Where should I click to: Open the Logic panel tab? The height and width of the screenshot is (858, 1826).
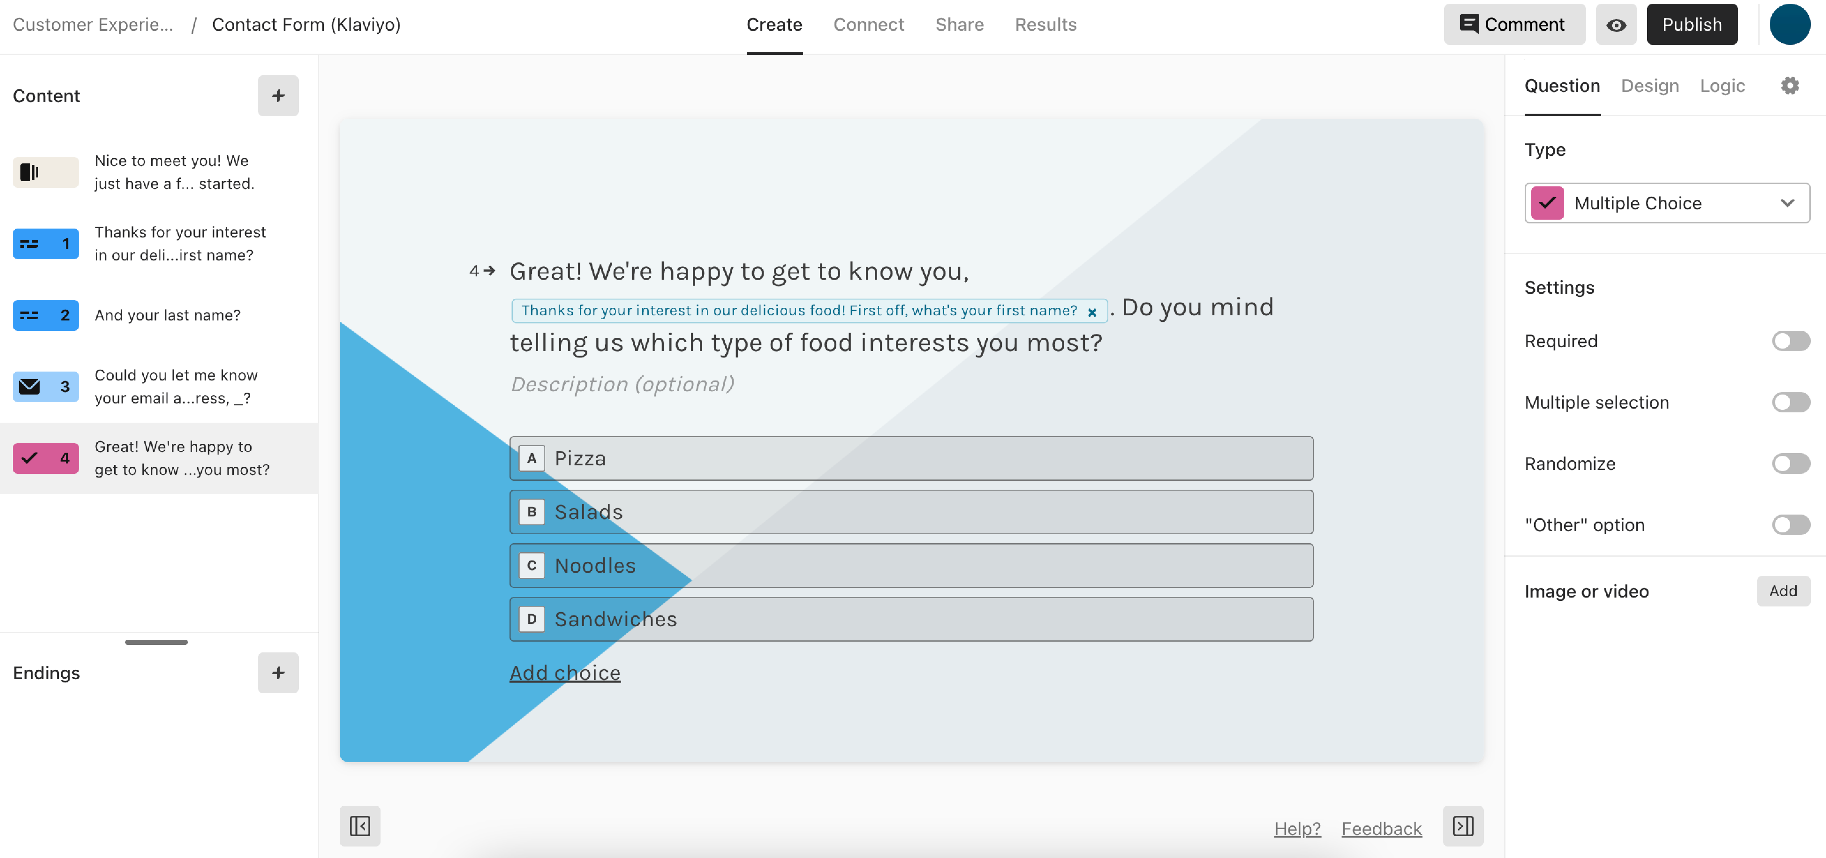point(1722,86)
